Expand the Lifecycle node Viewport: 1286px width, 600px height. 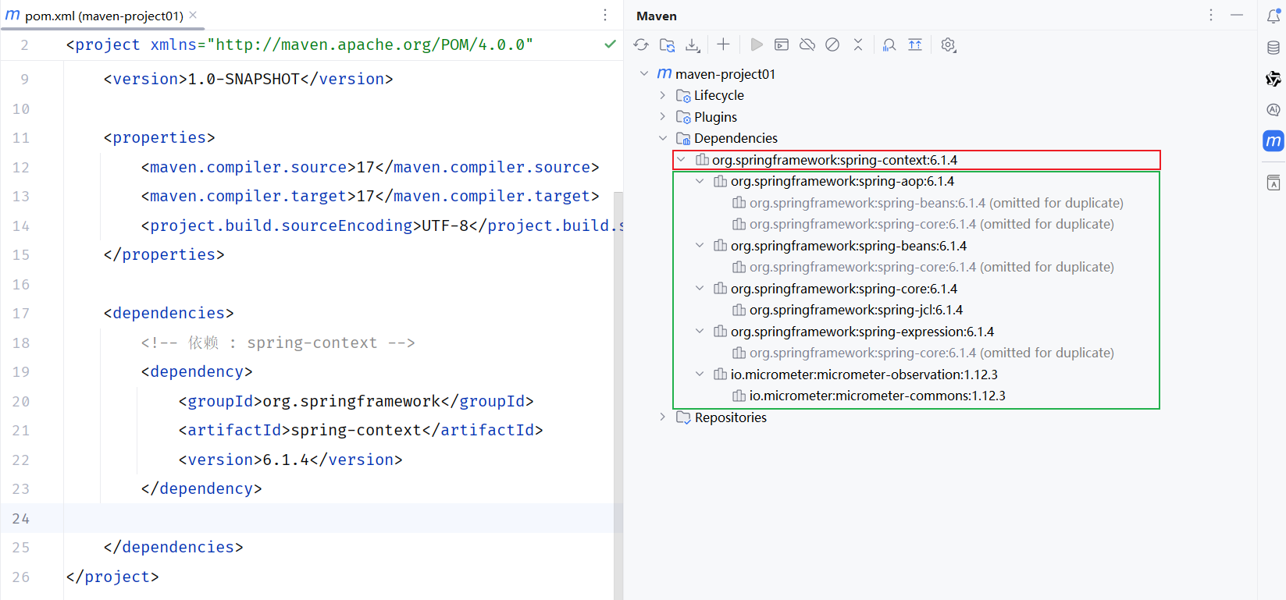pos(663,95)
